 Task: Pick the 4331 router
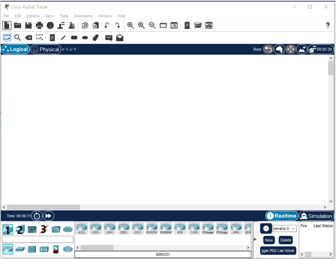pyautogui.click(x=81, y=228)
